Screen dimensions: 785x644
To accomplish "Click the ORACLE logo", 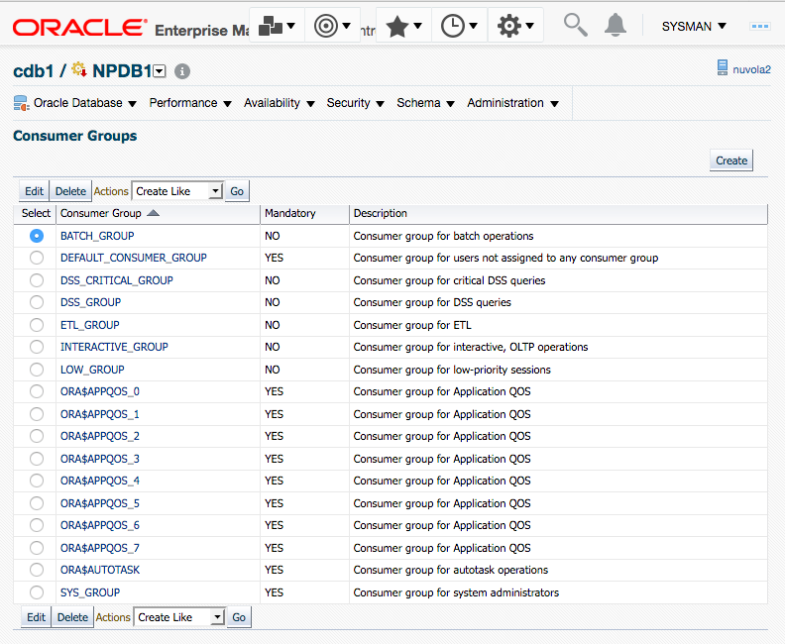I will (x=79, y=28).
